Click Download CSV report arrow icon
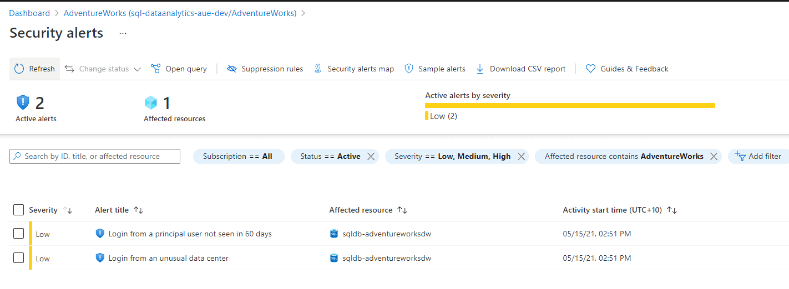 pos(480,69)
